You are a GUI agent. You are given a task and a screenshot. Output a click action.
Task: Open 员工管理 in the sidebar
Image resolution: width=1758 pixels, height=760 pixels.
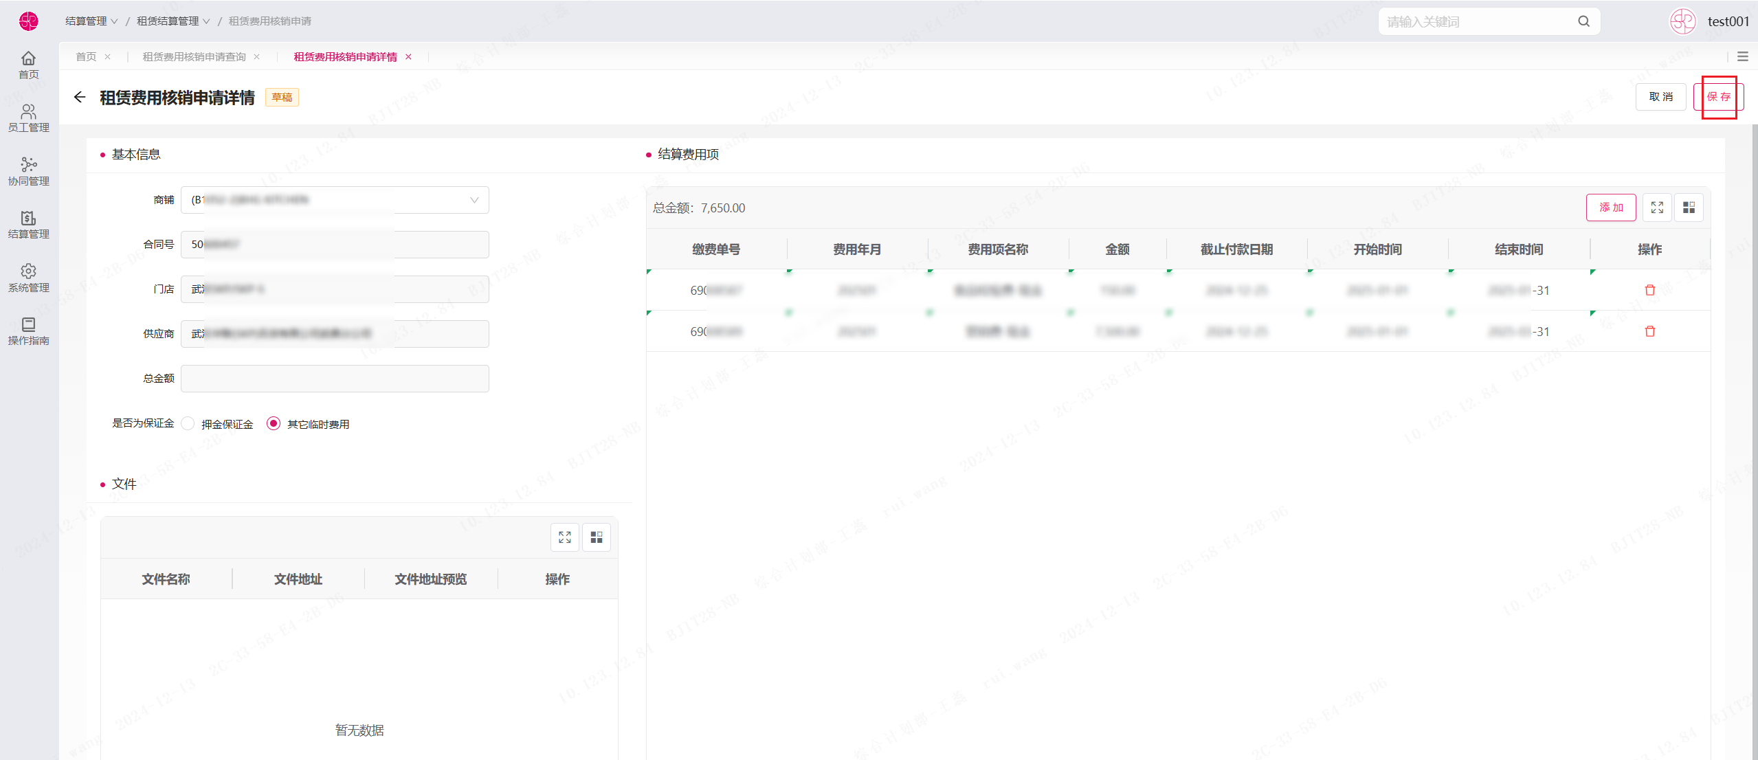(28, 118)
